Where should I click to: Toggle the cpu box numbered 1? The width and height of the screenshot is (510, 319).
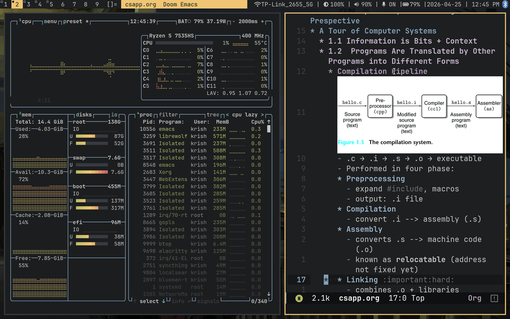click(x=20, y=19)
